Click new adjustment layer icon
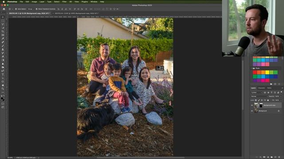The height and width of the screenshot is (159, 284). point(268,157)
